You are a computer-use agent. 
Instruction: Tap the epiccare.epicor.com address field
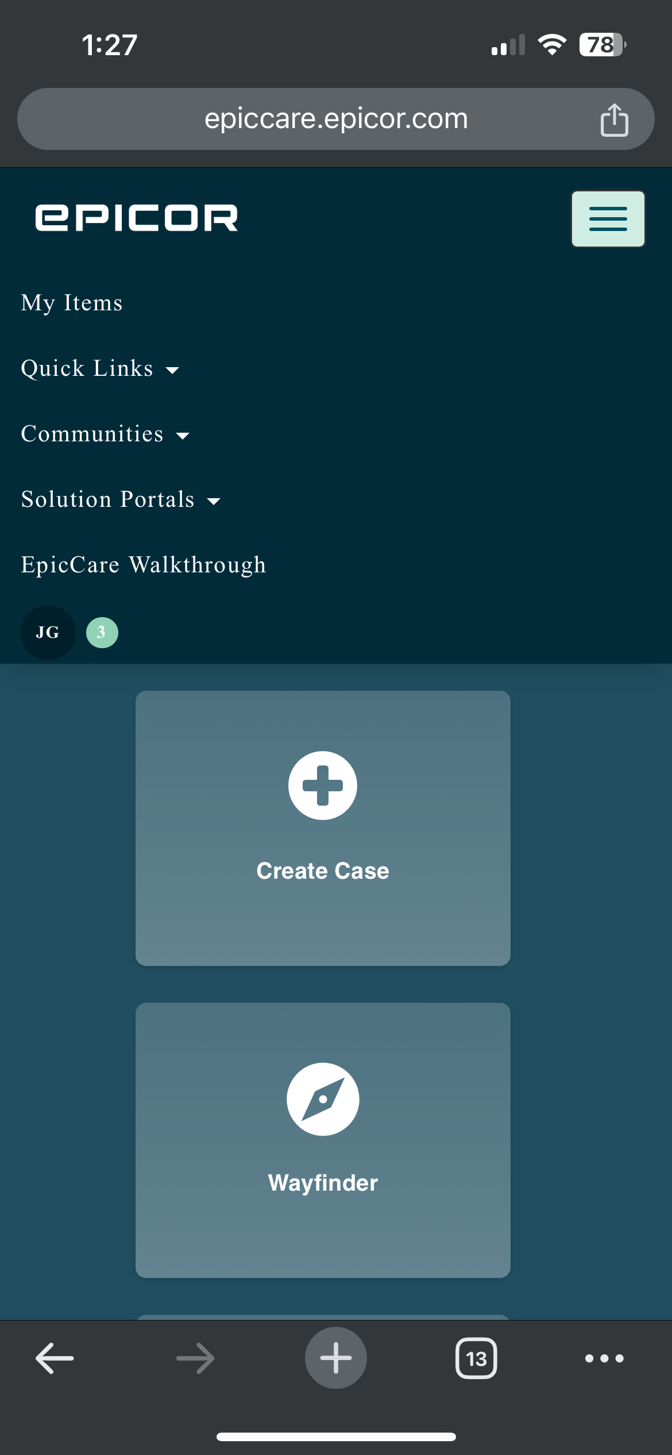point(336,119)
